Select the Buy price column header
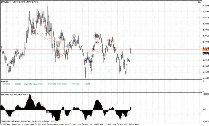This screenshot has height=126, width=209. point(38,84)
